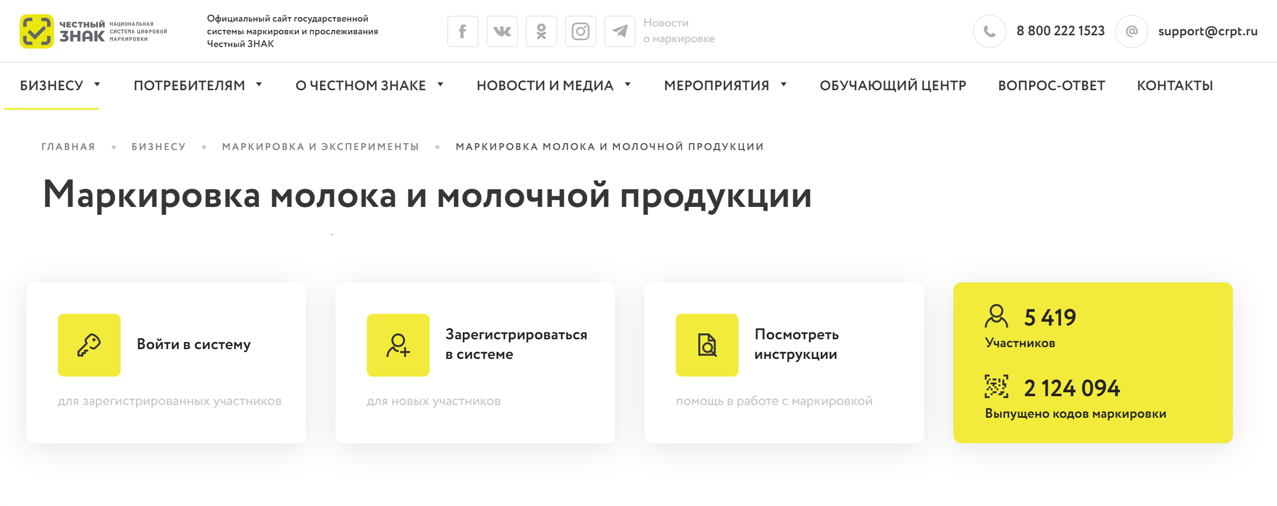Viewport: 1277px width, 506px height.
Task: Open the Odnoklassniki social icon
Action: 541,31
